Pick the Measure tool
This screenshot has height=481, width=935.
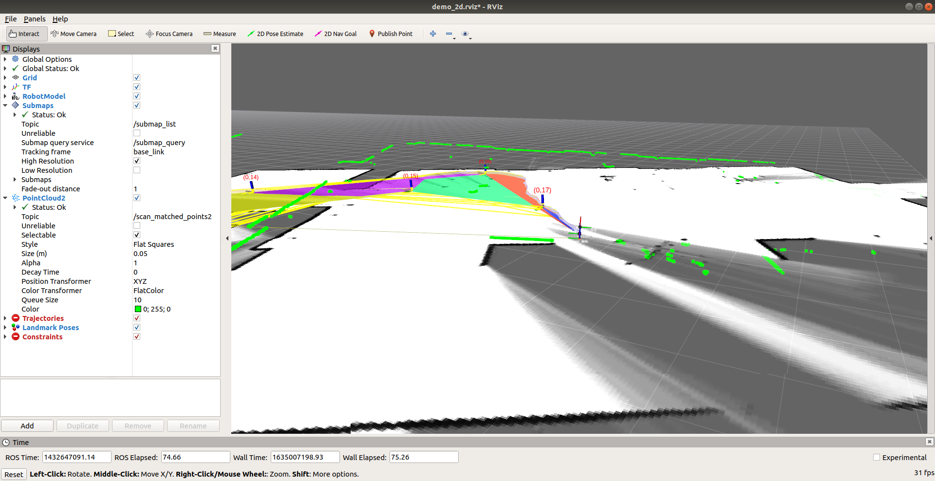[x=220, y=34]
